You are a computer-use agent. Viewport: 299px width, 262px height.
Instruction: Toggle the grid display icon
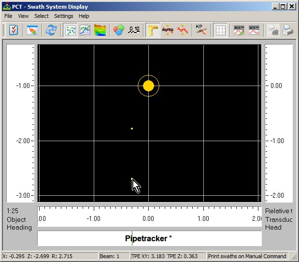coord(220,30)
